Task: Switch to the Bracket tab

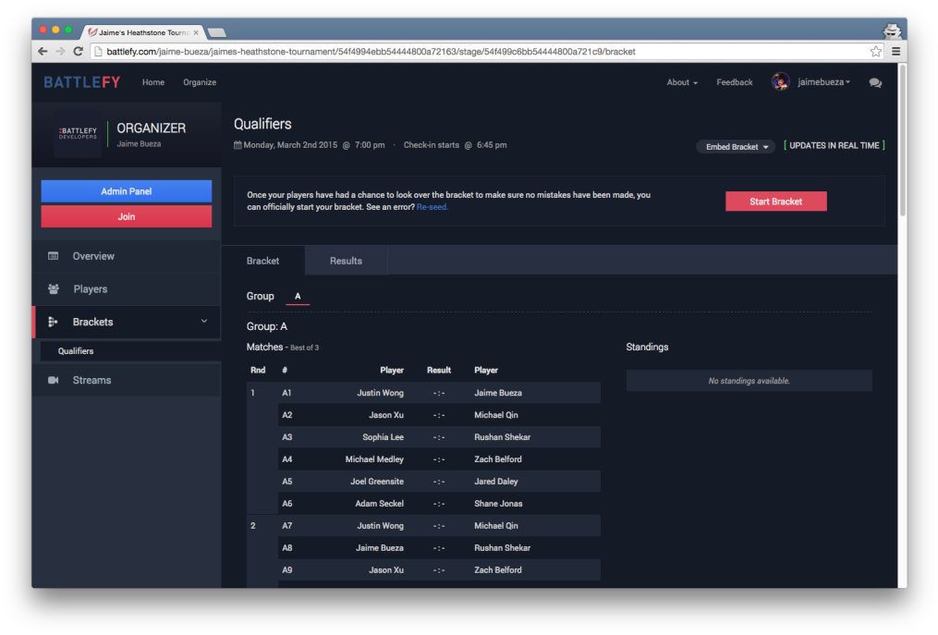Action: click(263, 261)
